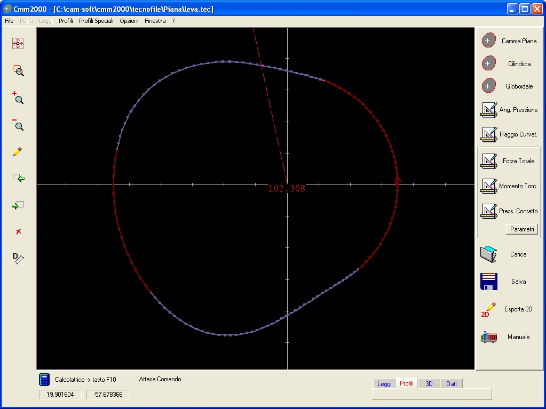Click the Attesa Comando status text
The image size is (546, 409).
pos(160,379)
